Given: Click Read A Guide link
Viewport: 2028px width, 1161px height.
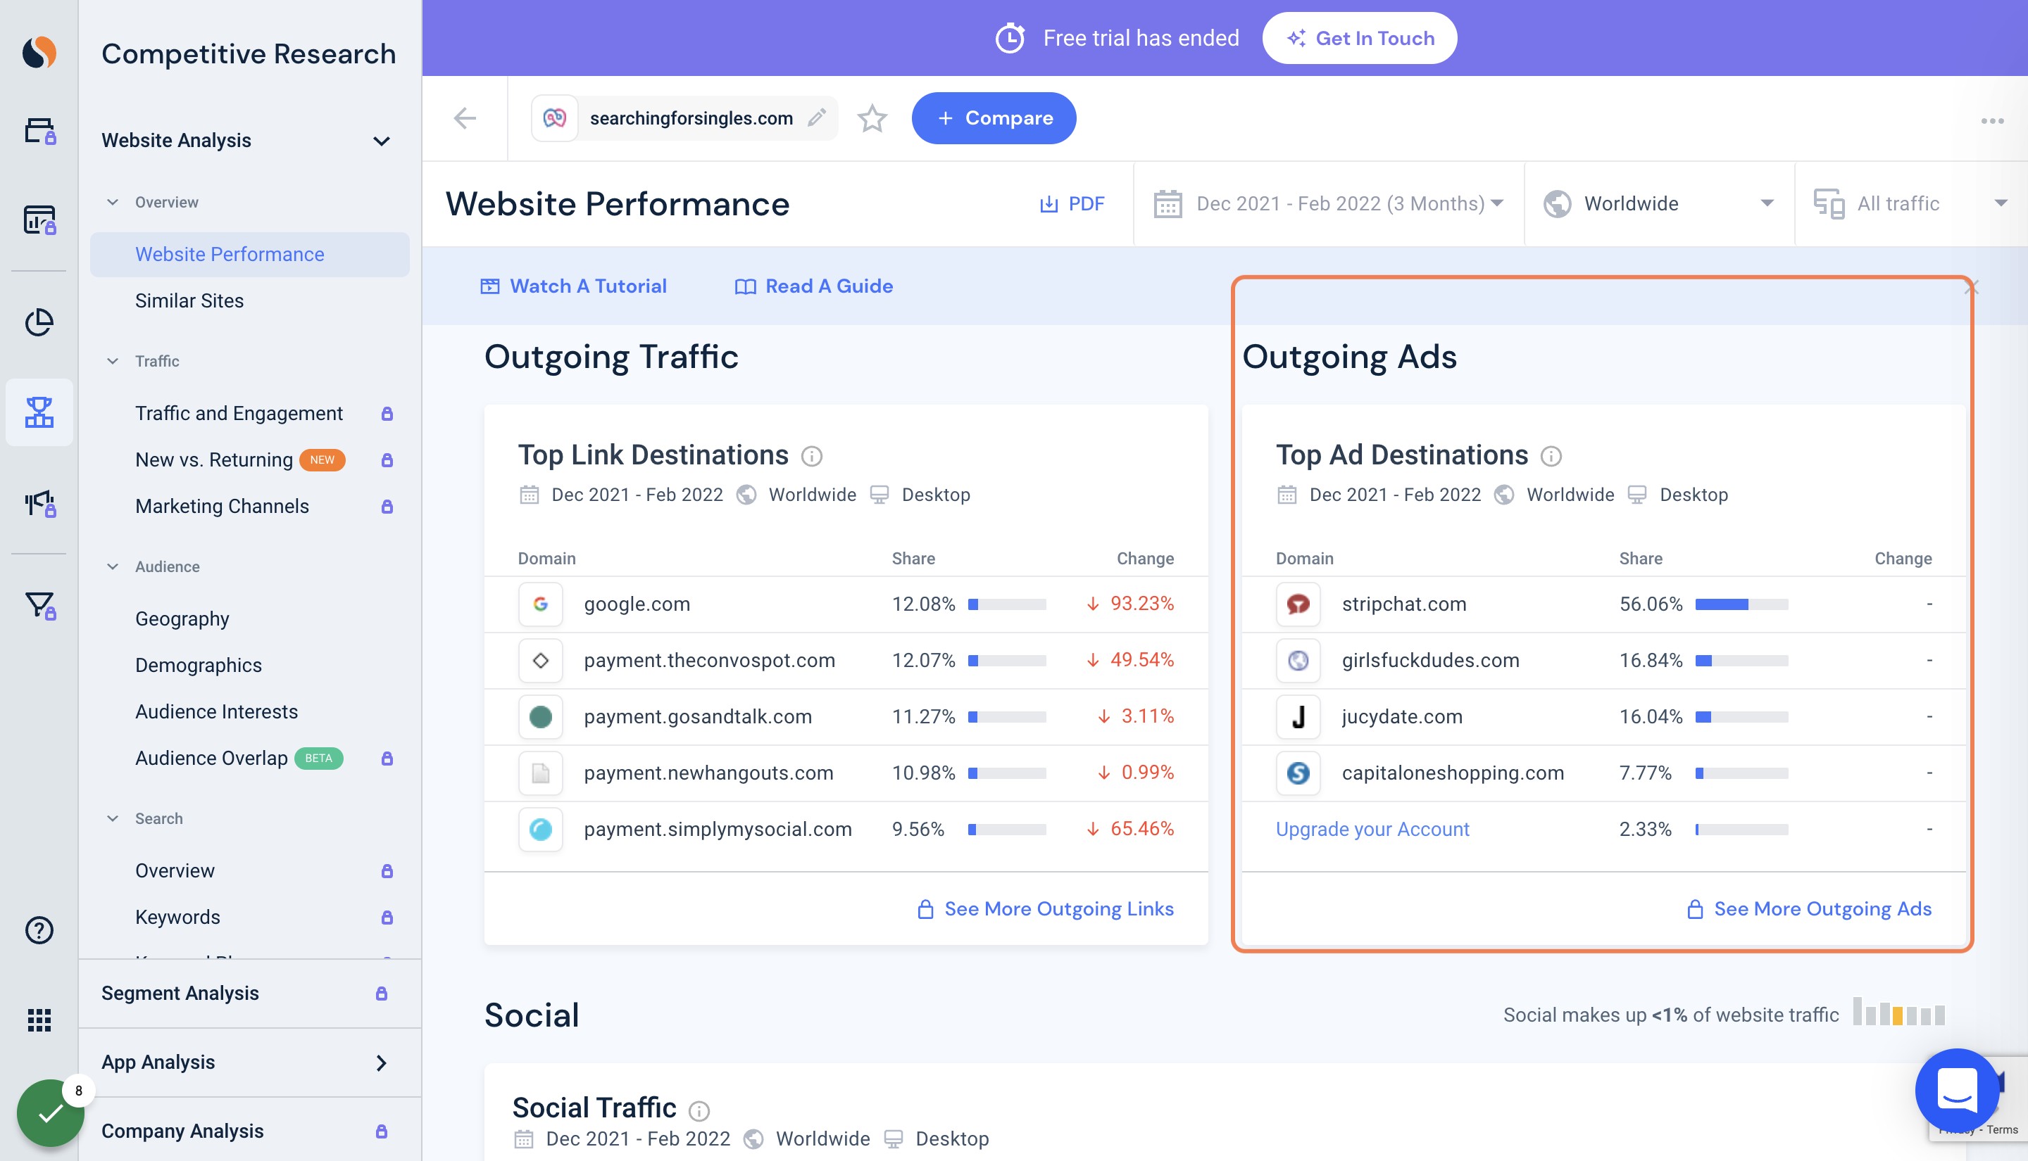Looking at the screenshot, I should [x=813, y=286].
